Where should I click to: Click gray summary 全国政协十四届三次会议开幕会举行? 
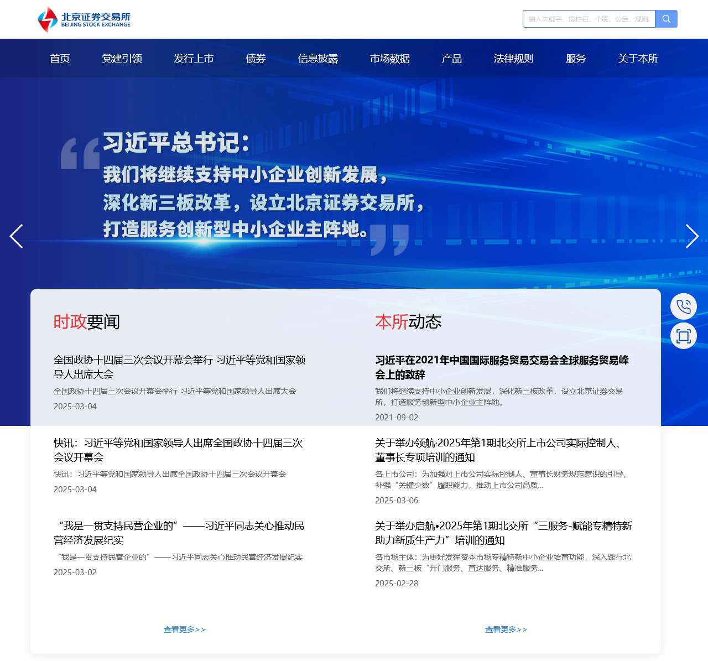(x=175, y=391)
